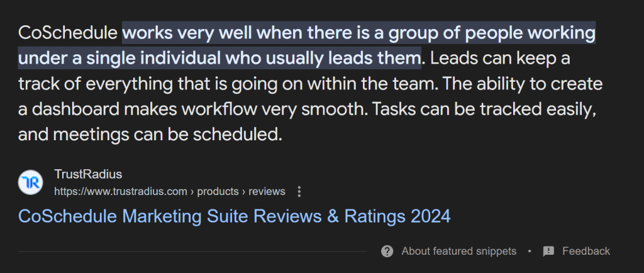Open About featured snippets link
Viewport: 644px width, 273px height.
458,251
